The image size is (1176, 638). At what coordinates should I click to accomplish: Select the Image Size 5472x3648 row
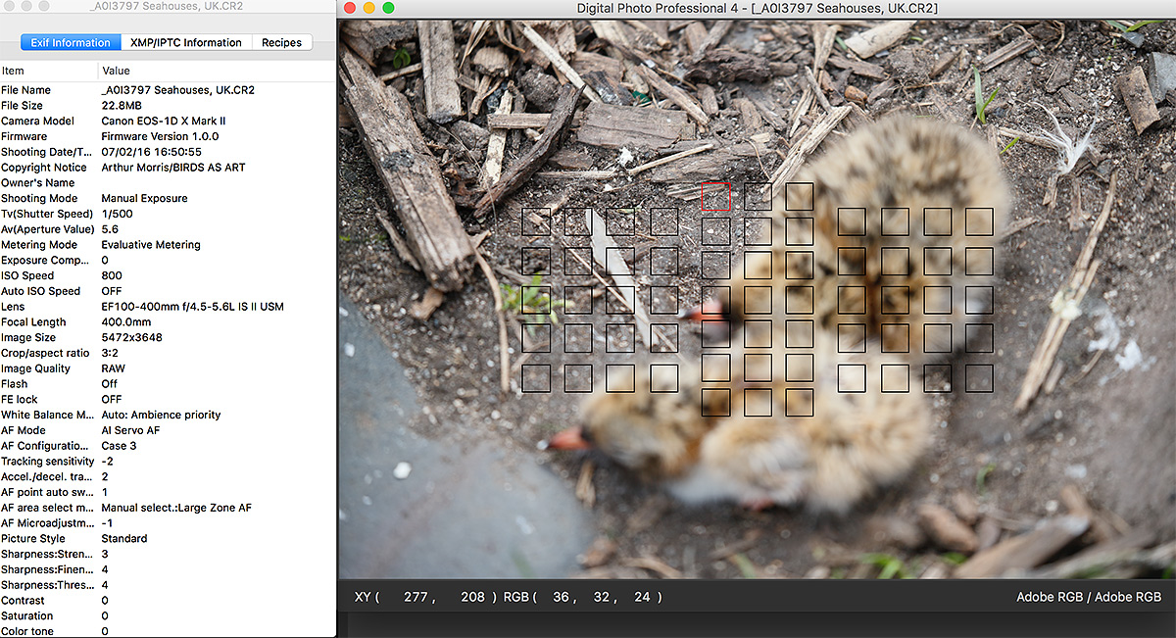pos(168,337)
